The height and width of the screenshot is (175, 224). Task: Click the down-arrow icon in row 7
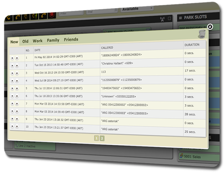17,104
